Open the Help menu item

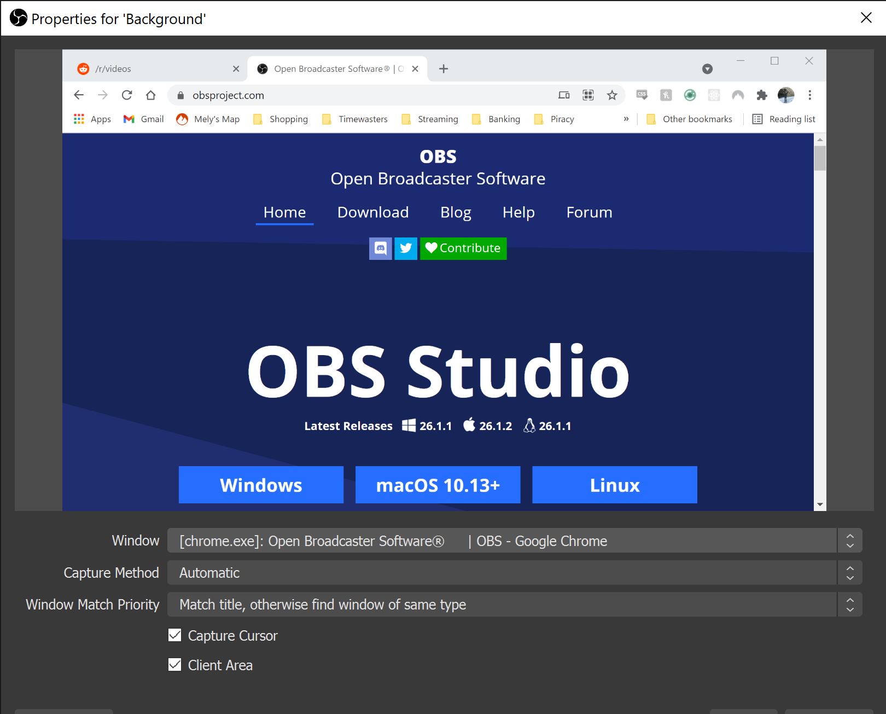tap(518, 212)
